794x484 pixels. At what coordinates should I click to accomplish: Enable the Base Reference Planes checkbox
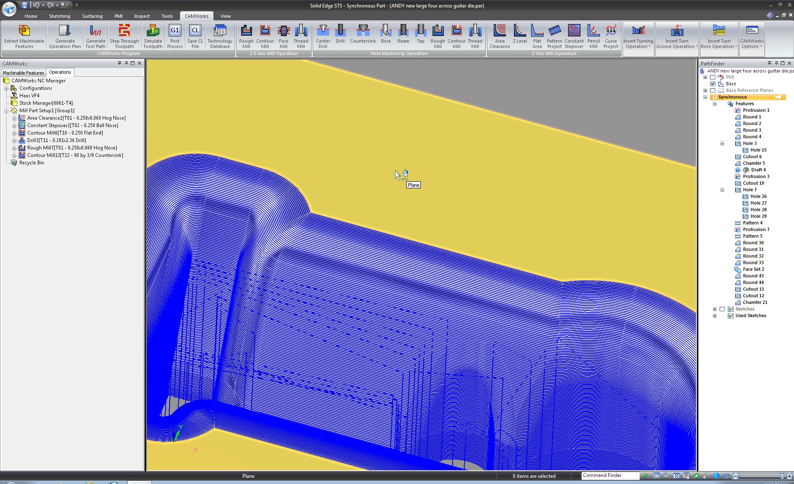[713, 91]
